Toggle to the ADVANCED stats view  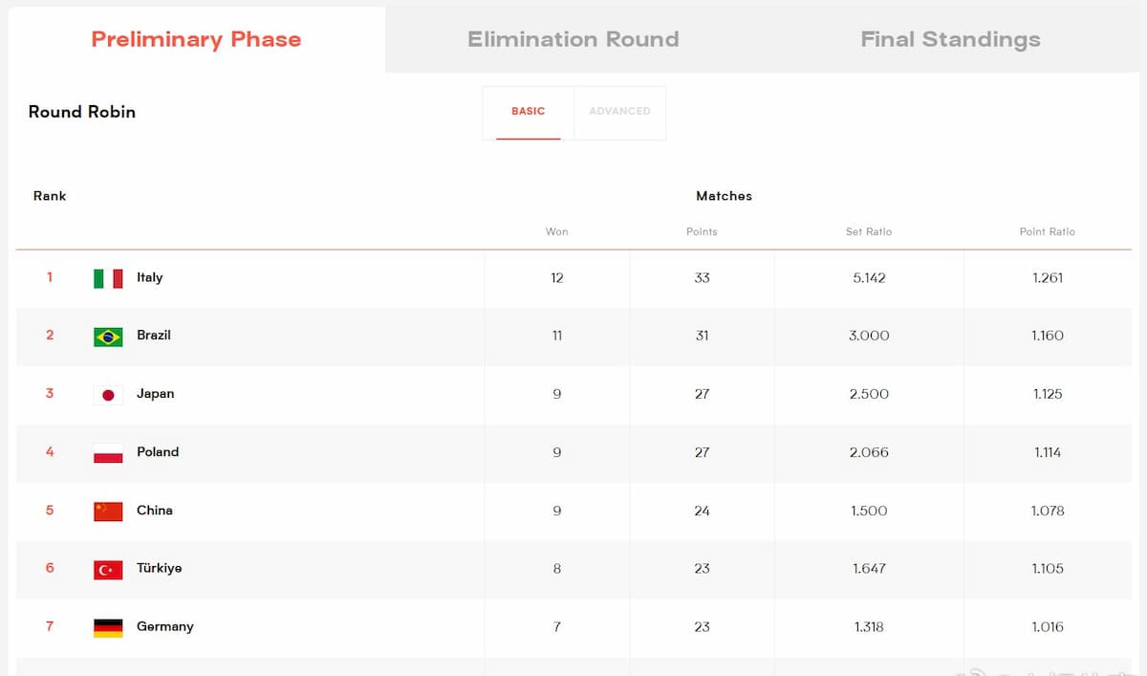(x=619, y=112)
